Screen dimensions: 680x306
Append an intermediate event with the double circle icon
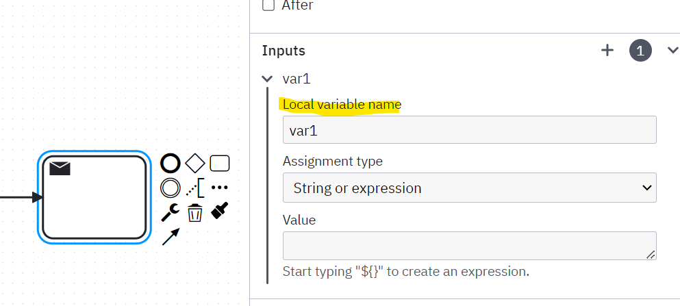tap(171, 188)
